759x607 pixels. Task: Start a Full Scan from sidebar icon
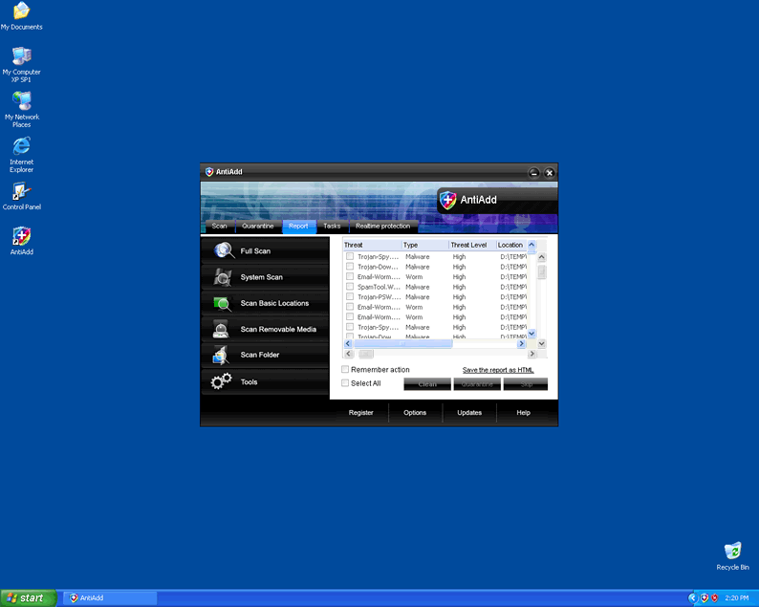click(224, 250)
